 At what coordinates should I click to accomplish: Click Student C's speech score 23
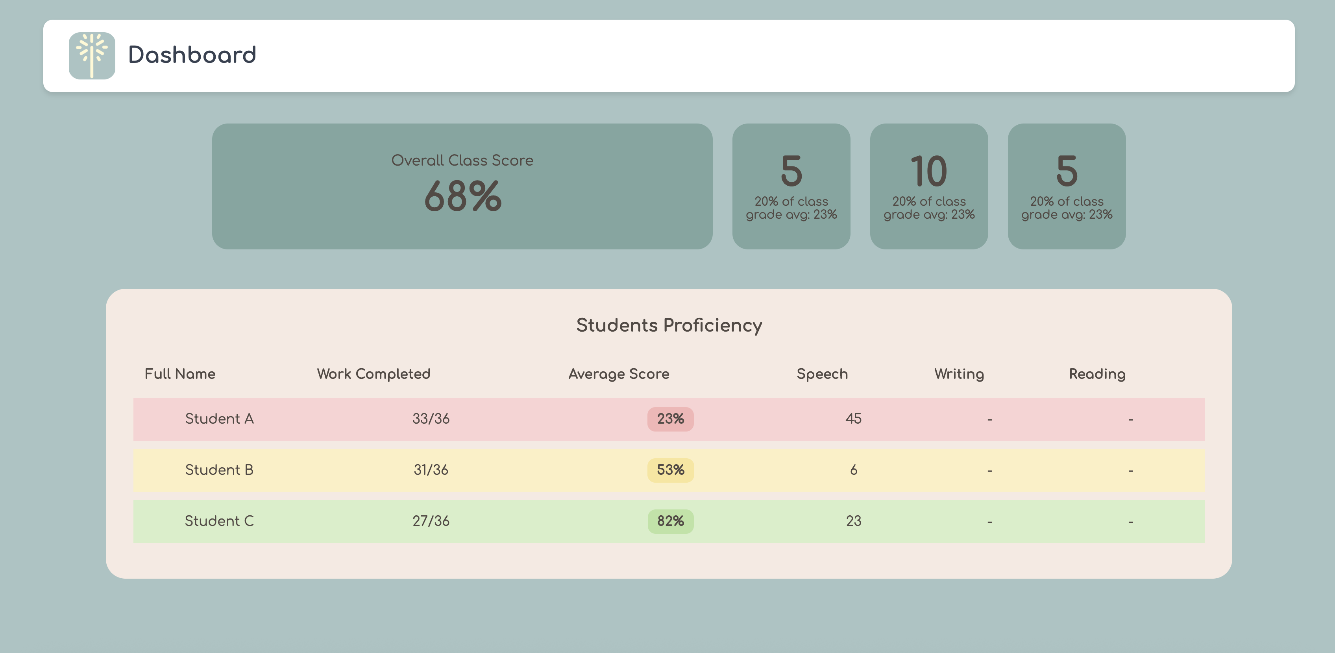[x=853, y=521]
